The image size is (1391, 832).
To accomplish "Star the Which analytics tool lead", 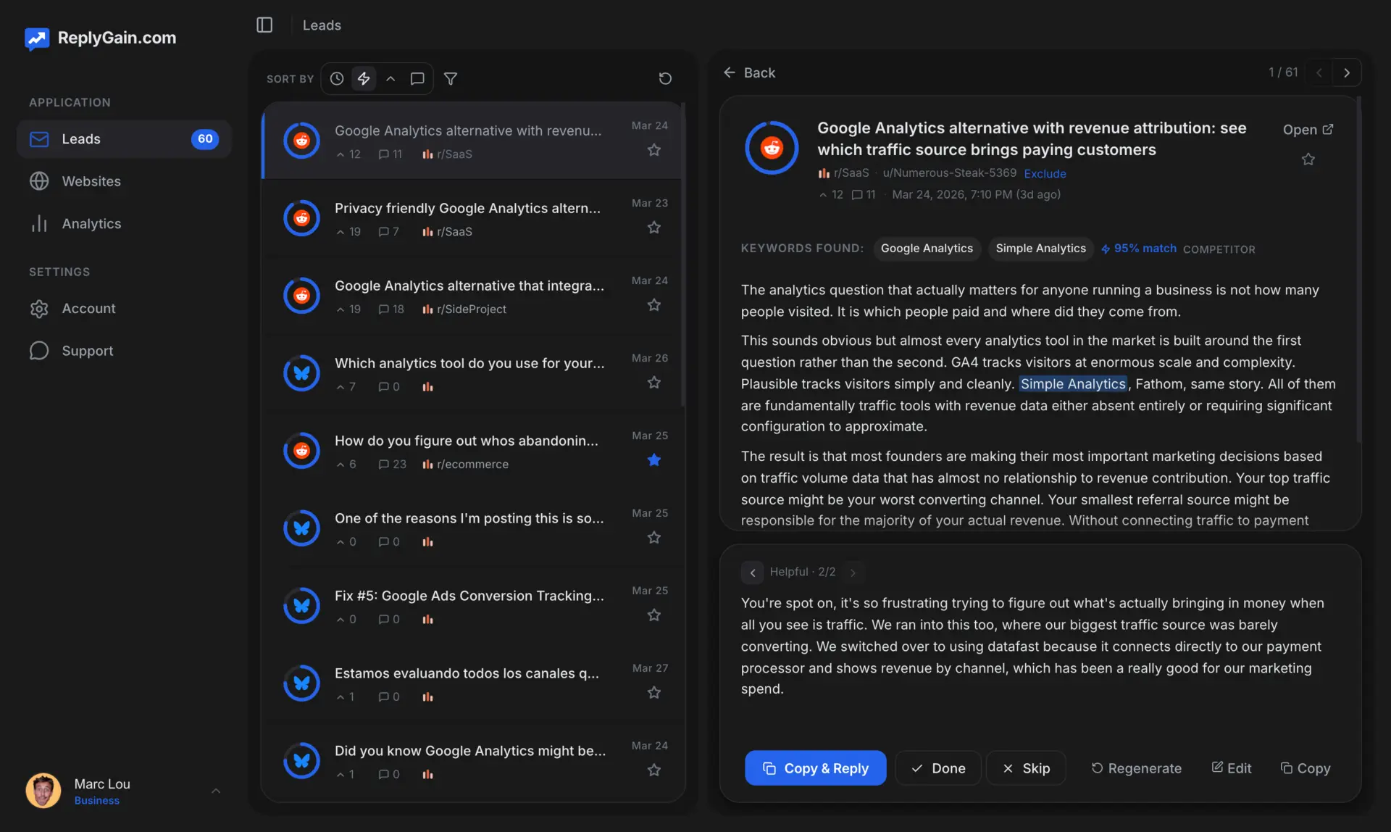I will click(654, 383).
